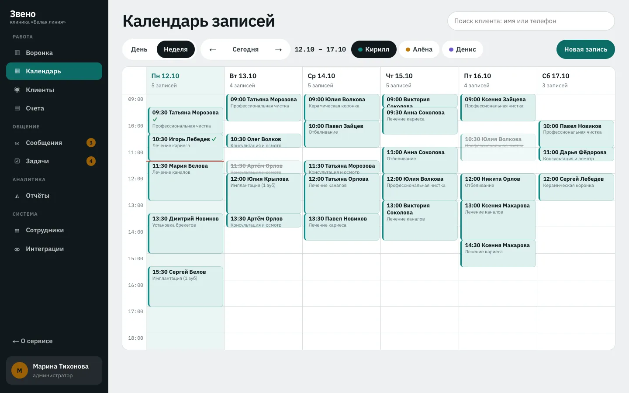Open 13:00 Виктория Соколова appointment
The width and height of the screenshot is (629, 393).
point(420,221)
